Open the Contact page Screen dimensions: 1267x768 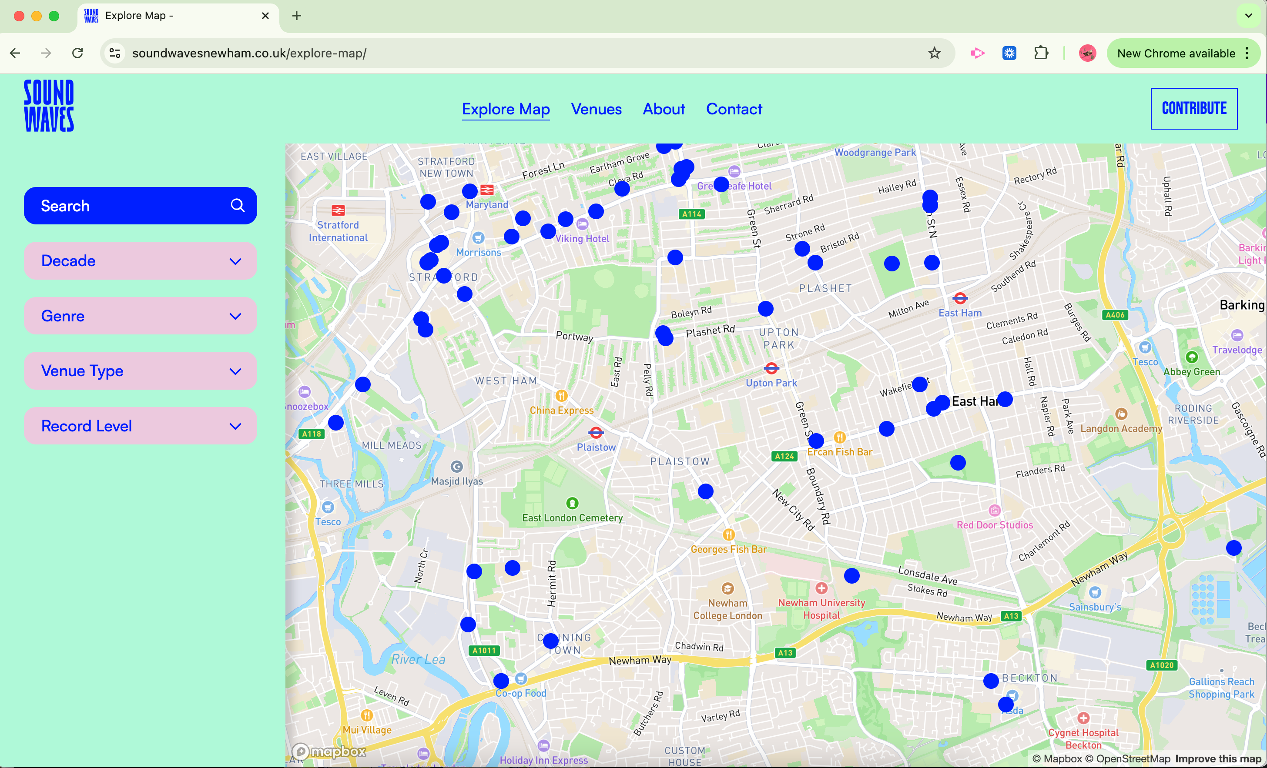[734, 109]
